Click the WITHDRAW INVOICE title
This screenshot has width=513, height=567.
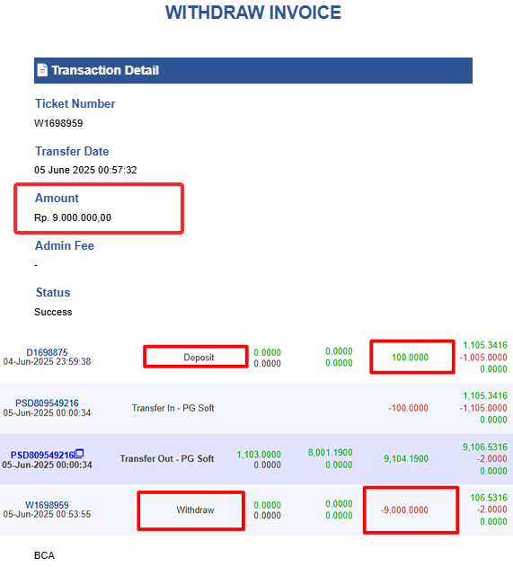pyautogui.click(x=253, y=13)
